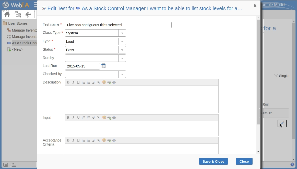Viewport: 297px width, 169px height.
Task: Expand the Checked by dropdown
Action: [x=122, y=74]
